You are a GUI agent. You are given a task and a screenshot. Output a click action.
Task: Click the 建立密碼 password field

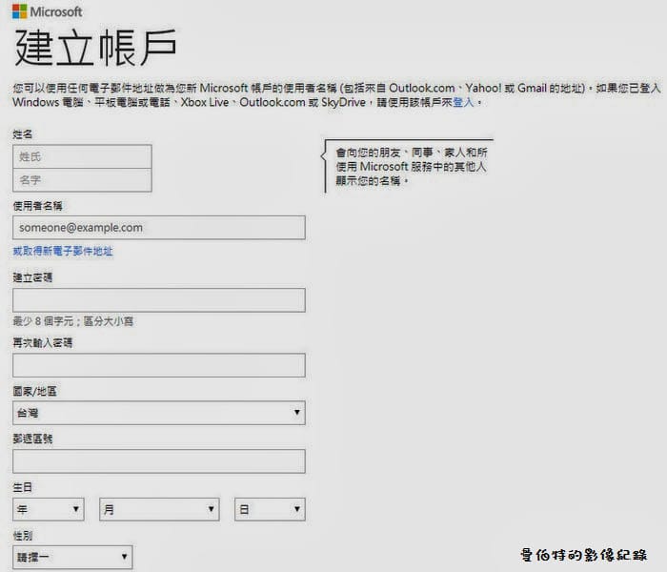(x=159, y=300)
